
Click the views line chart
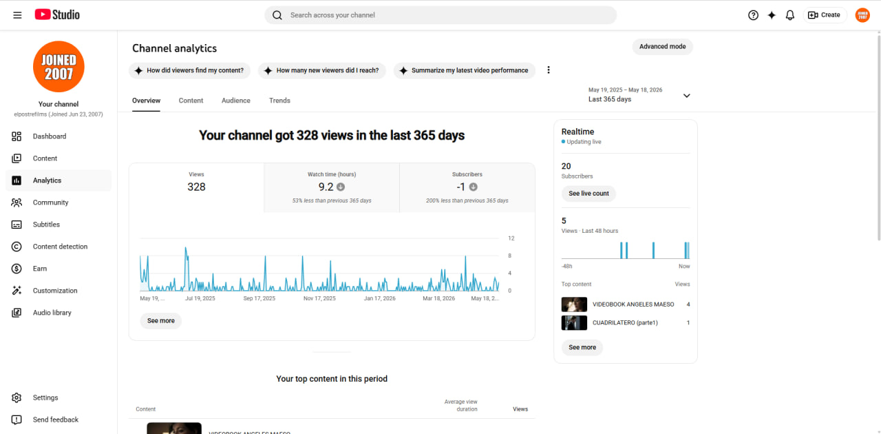[x=319, y=265]
